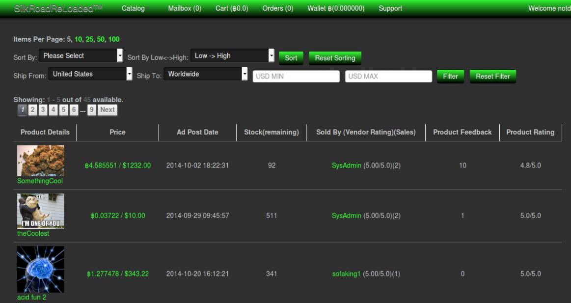Image resolution: width=571 pixels, height=303 pixels.
Task: Click Reset Filter button
Action: (493, 76)
